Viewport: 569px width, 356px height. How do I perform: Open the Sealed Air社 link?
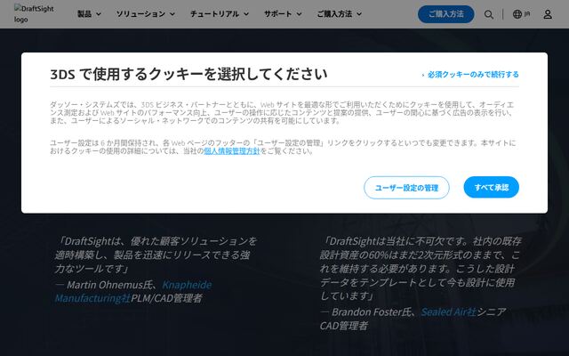point(448,311)
